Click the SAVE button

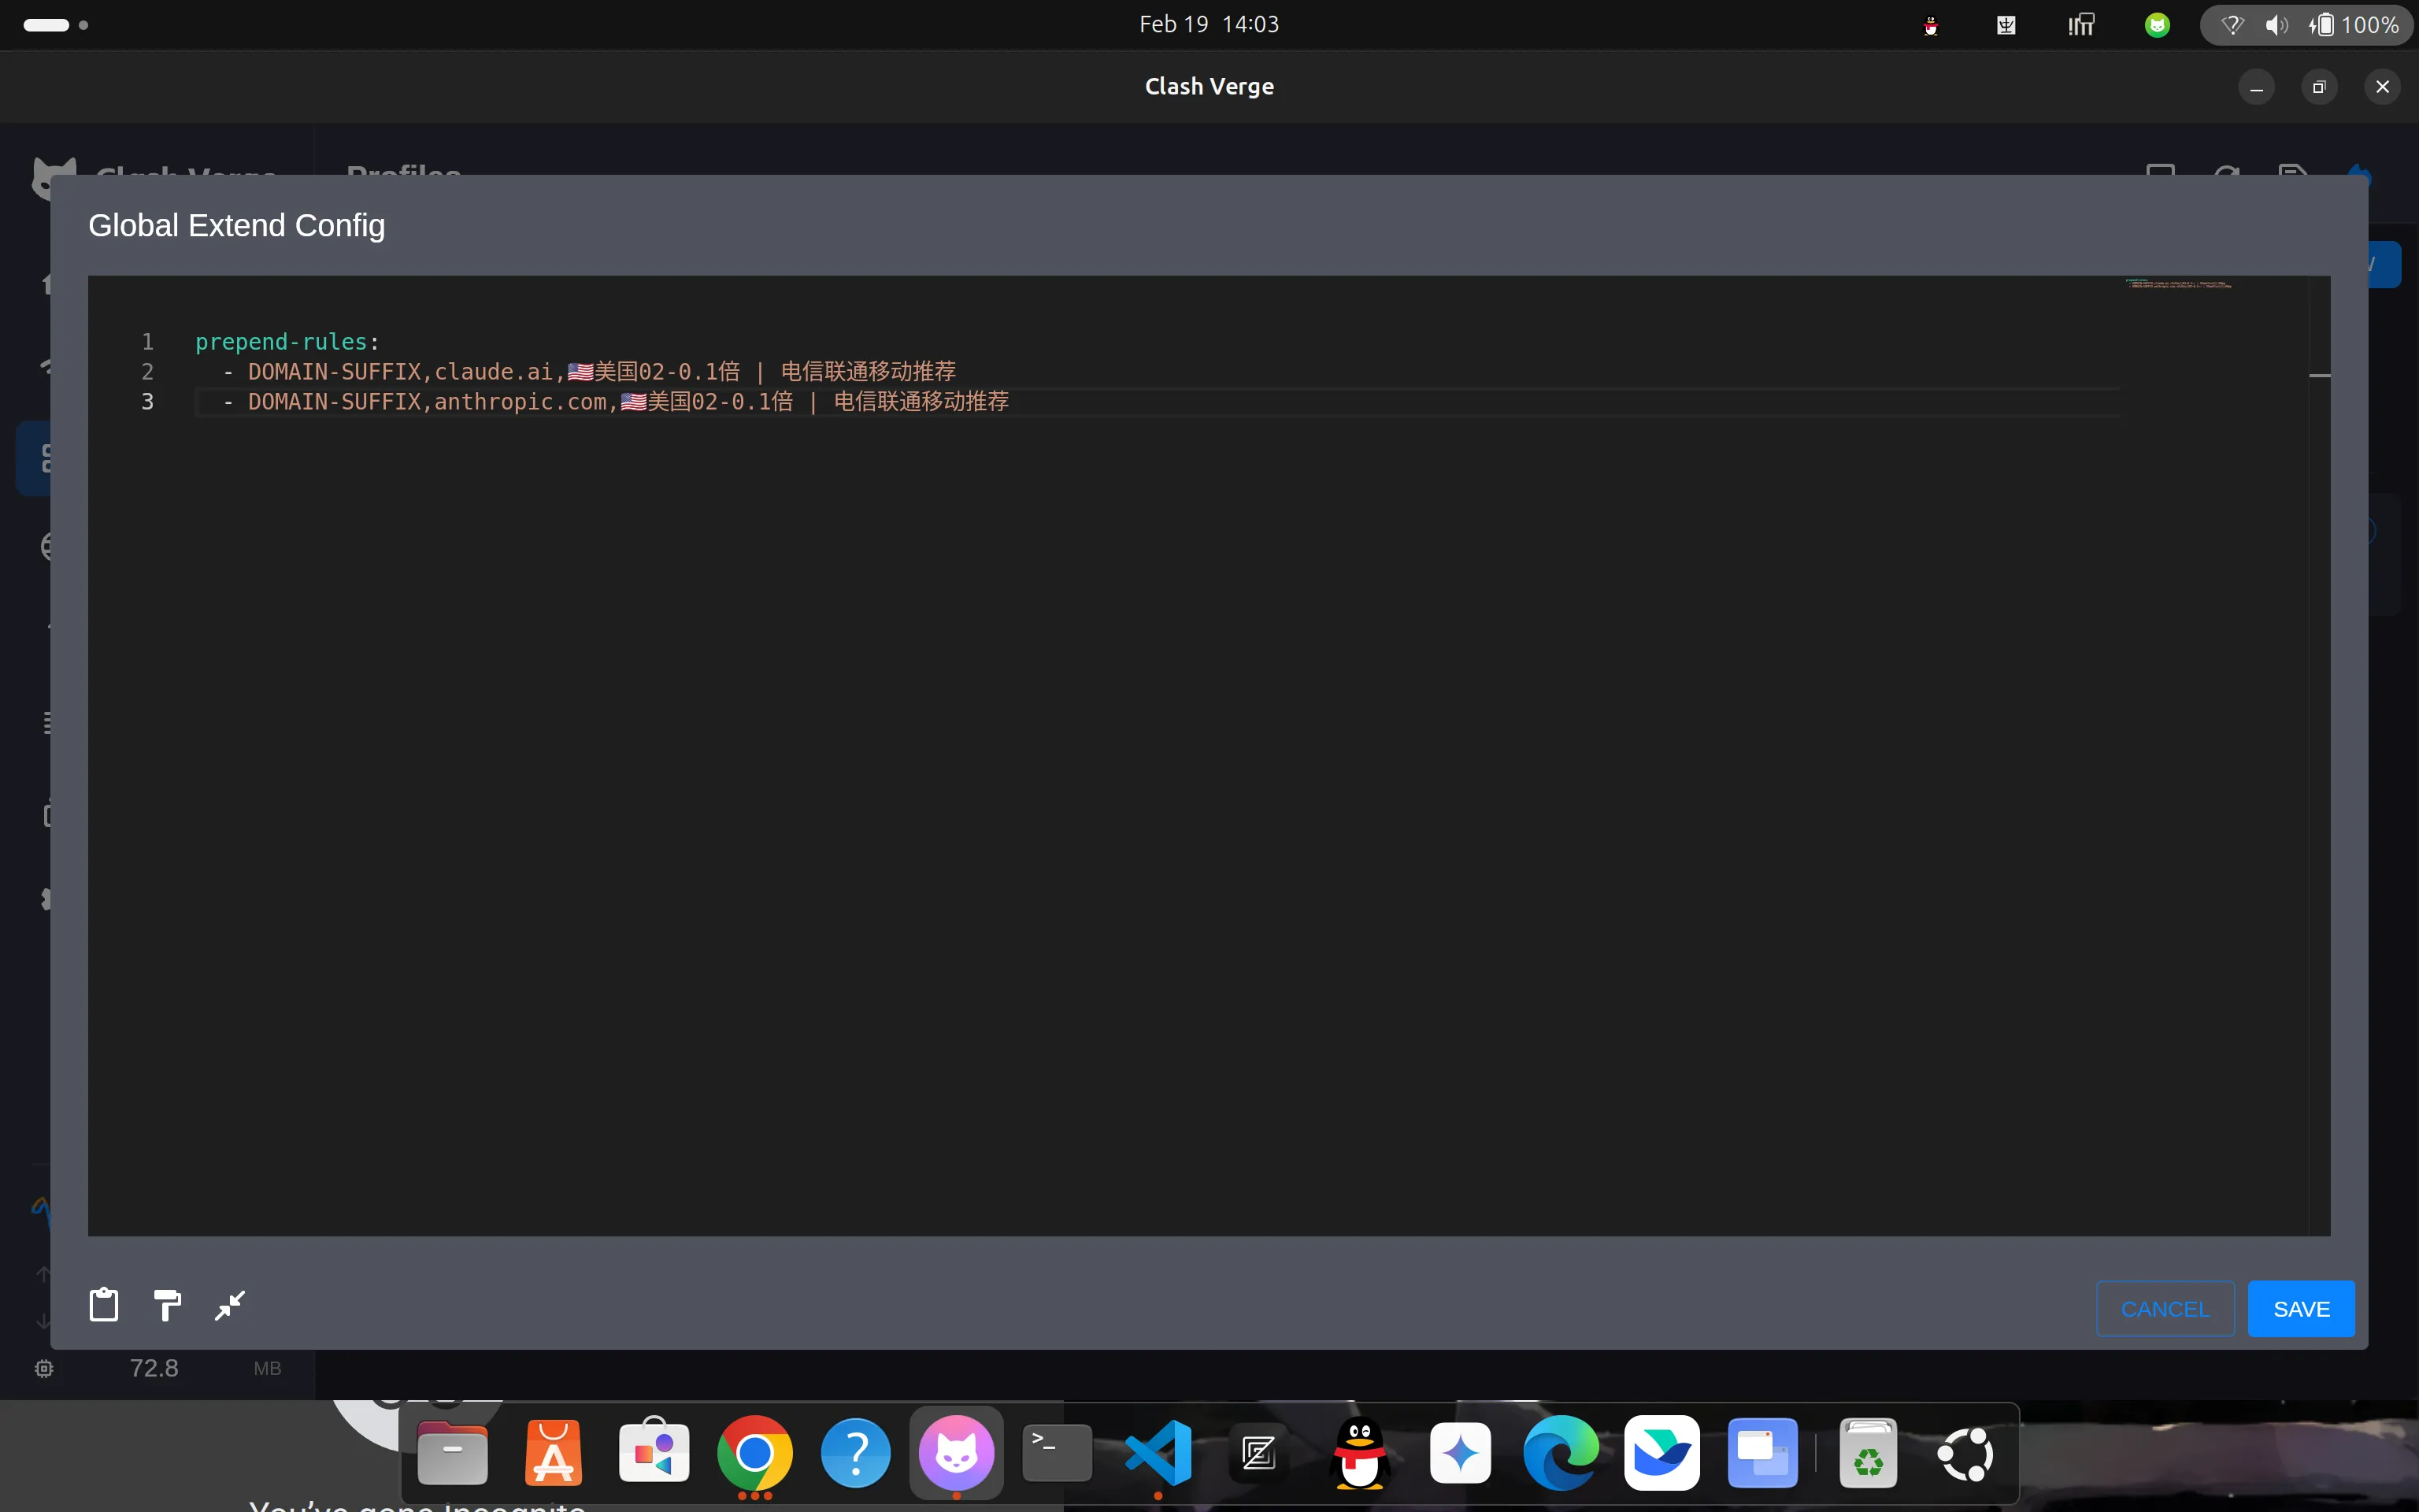click(2300, 1308)
